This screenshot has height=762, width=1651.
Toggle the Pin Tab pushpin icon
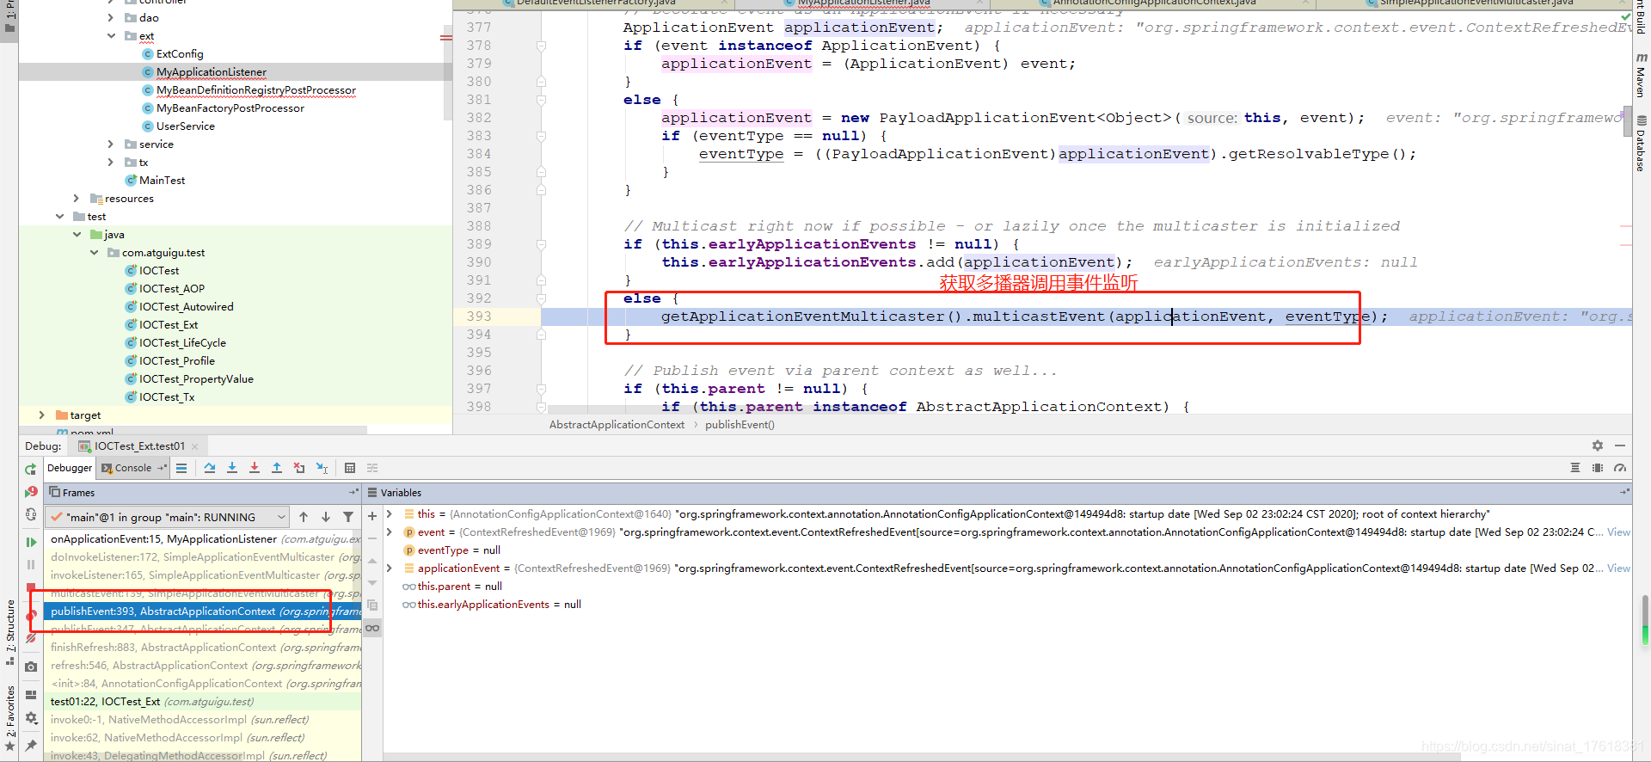[31, 745]
